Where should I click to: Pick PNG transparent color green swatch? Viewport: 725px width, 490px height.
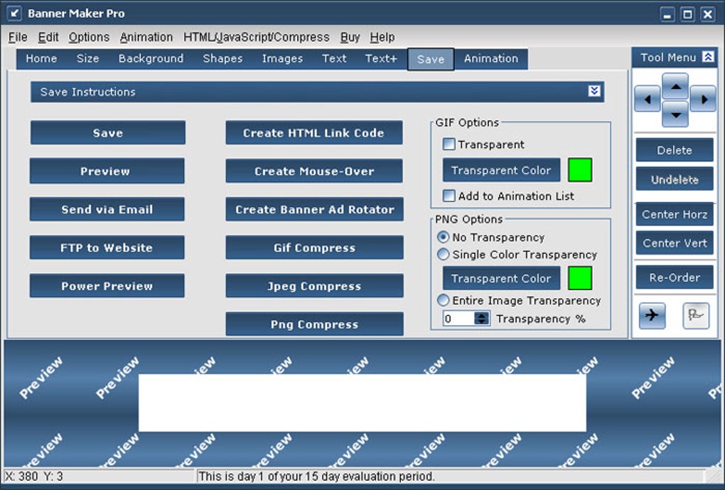(580, 278)
